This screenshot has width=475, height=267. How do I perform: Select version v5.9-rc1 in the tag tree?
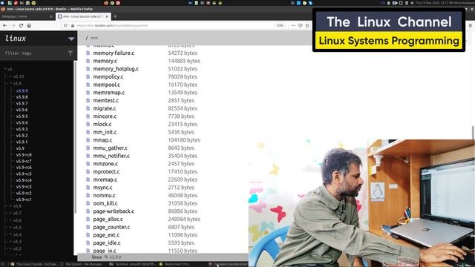click(x=24, y=200)
